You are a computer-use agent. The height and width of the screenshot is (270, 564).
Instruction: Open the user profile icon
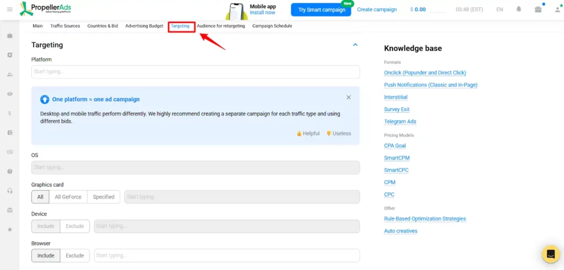tap(557, 9)
